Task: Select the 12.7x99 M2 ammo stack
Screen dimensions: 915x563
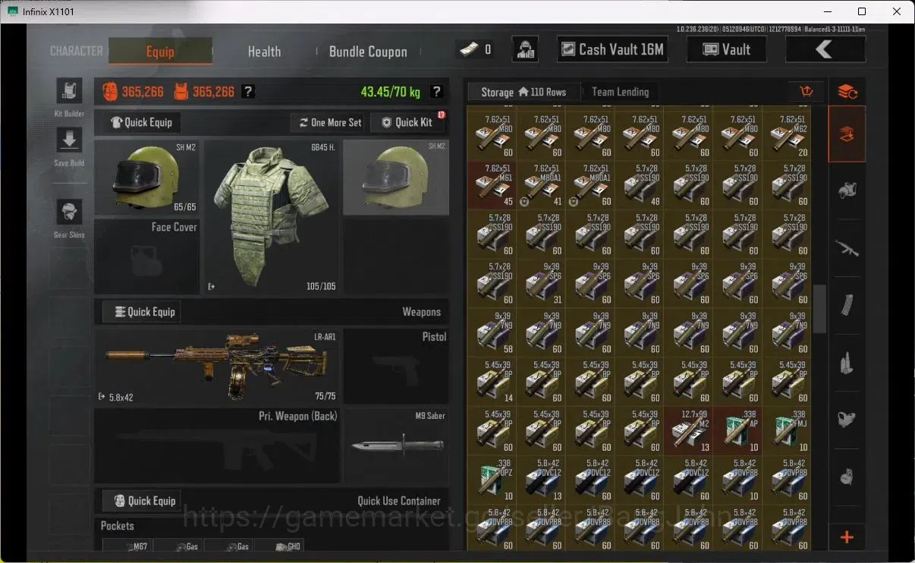Action: point(687,429)
